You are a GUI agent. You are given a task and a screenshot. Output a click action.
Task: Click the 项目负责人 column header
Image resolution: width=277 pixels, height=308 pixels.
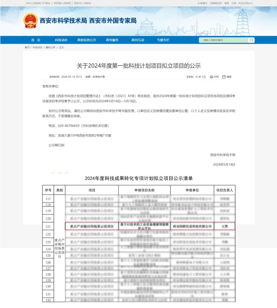point(225,190)
